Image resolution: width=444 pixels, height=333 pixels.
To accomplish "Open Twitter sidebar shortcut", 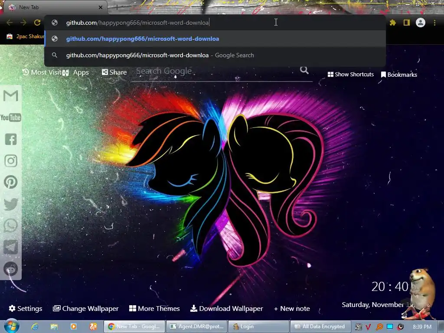I will click(11, 204).
